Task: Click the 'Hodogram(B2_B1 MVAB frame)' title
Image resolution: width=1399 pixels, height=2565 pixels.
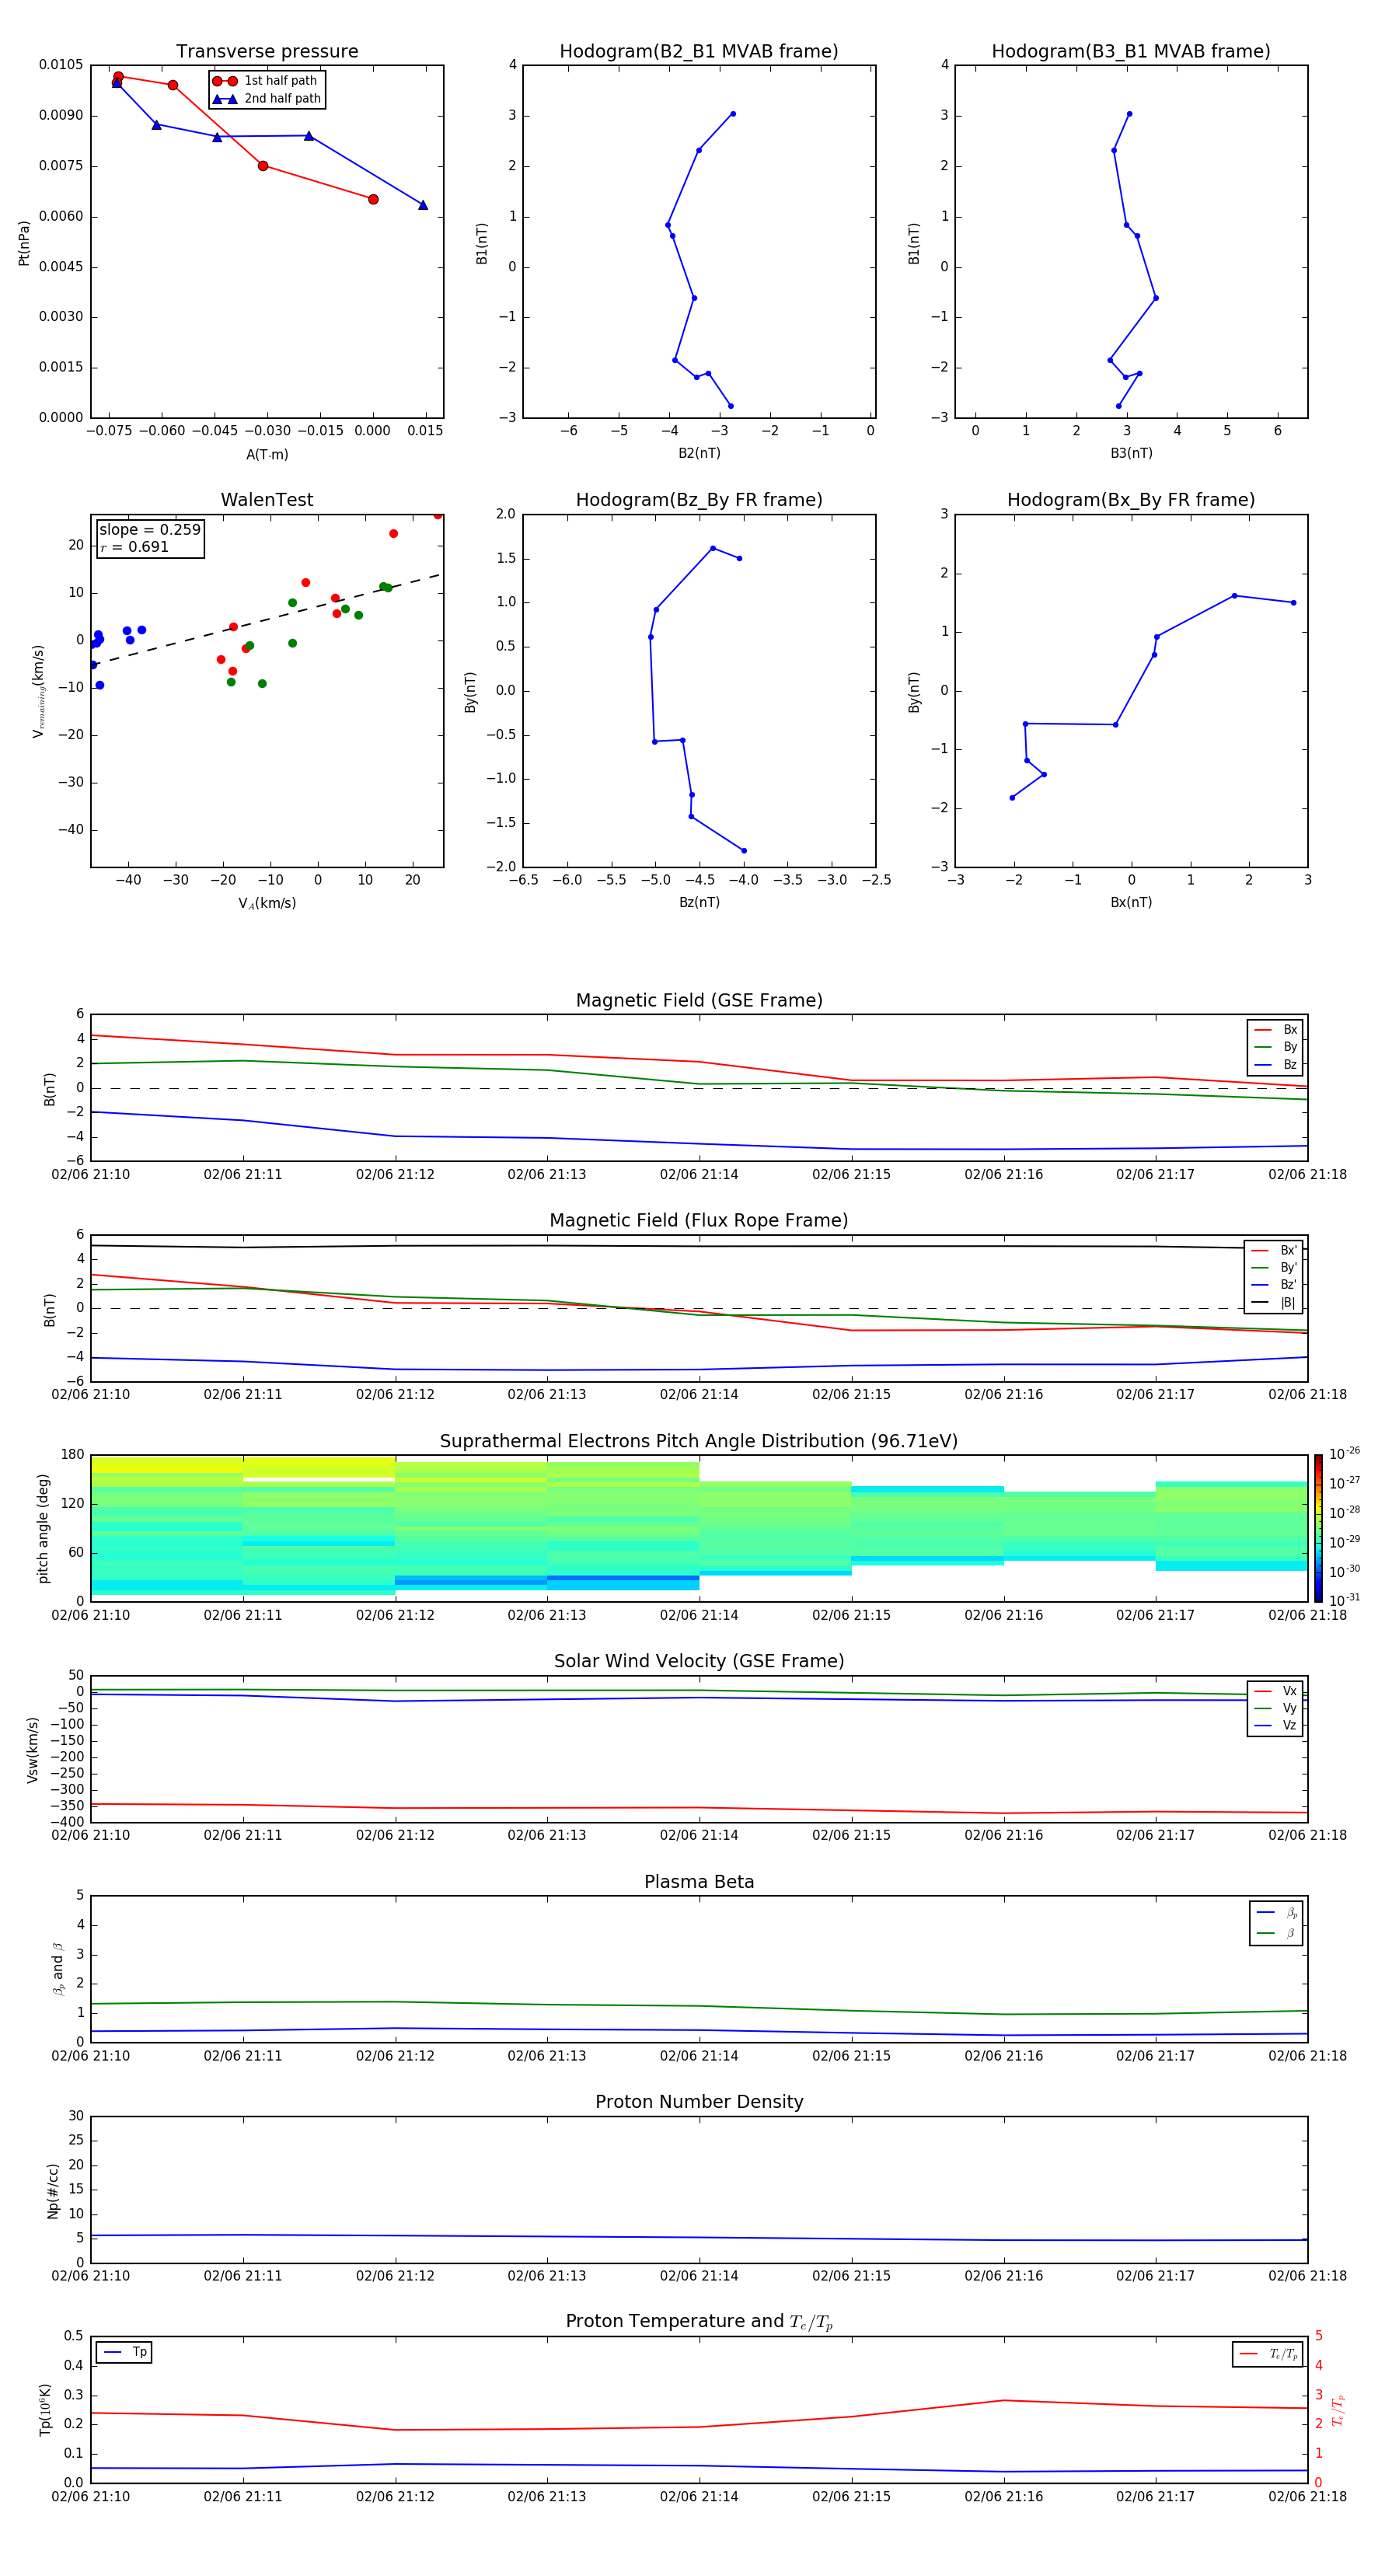Action: click(x=699, y=51)
